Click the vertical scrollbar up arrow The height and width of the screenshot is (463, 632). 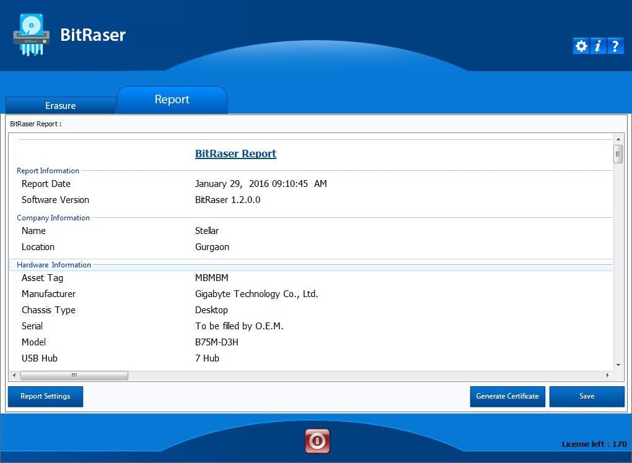tap(618, 139)
